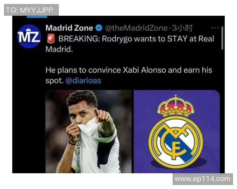Open the @diarioas mention link

coord(83,81)
